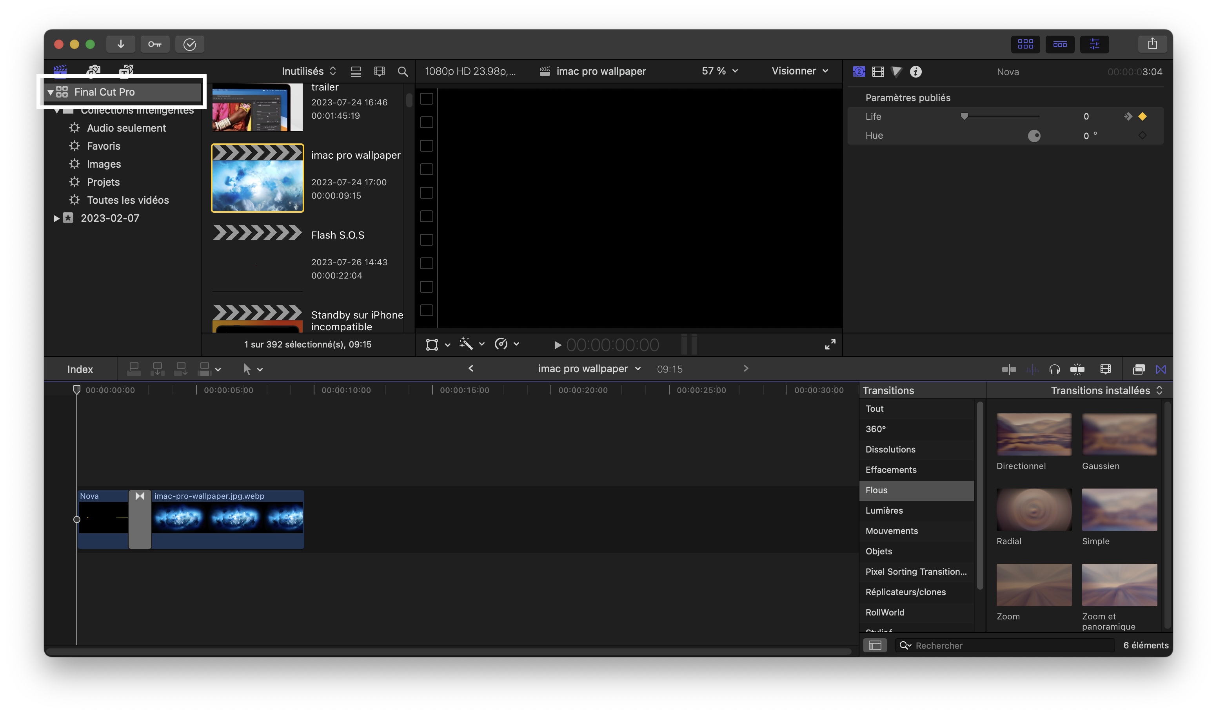Open the info inspector icon
1217x715 pixels.
pyautogui.click(x=915, y=72)
